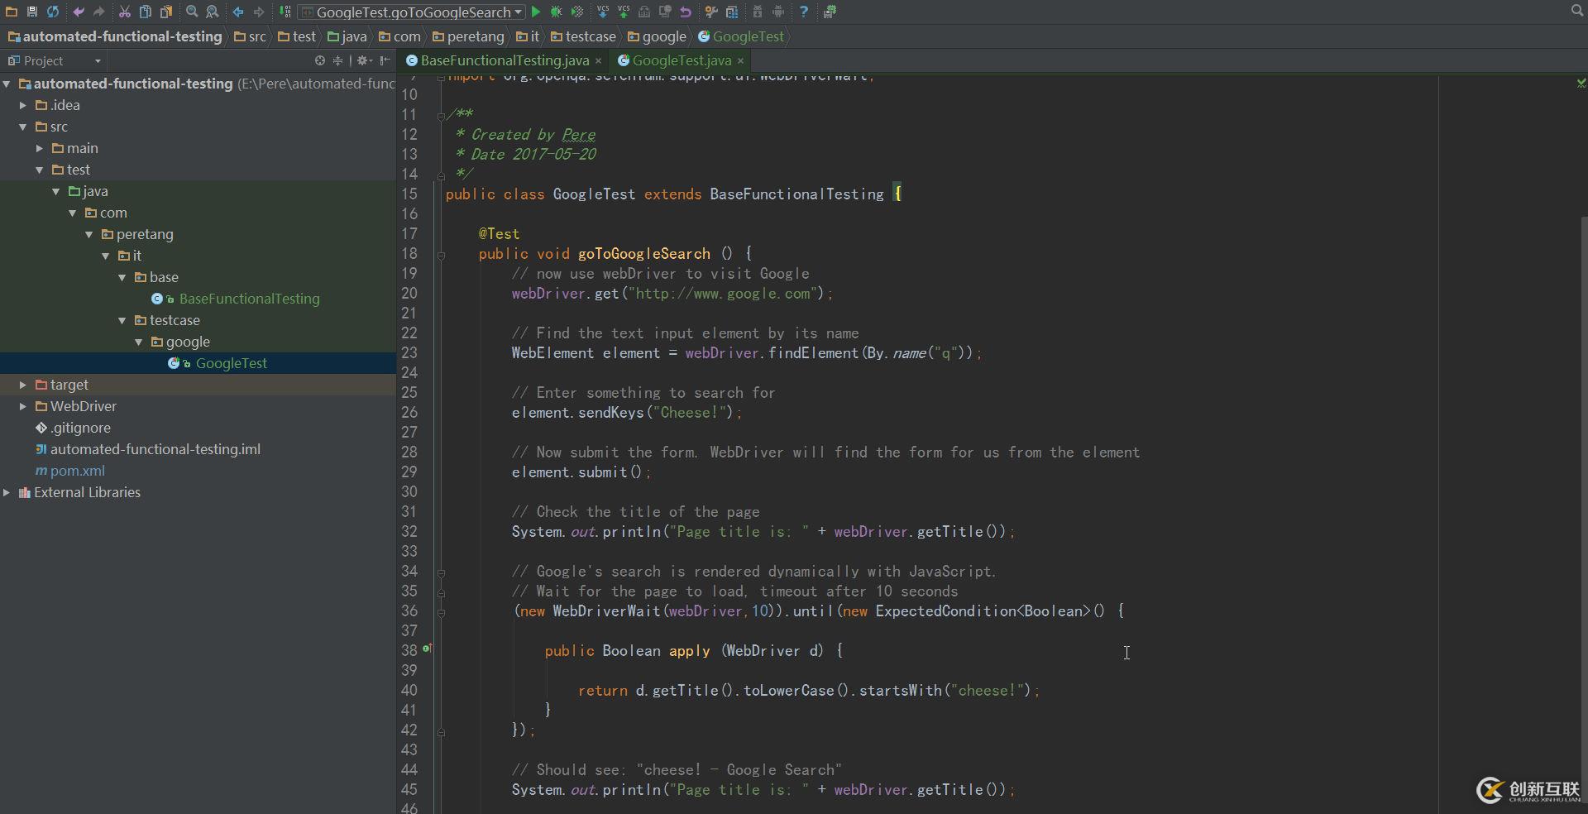
Task: Run the test with green play button
Action: [x=536, y=12]
